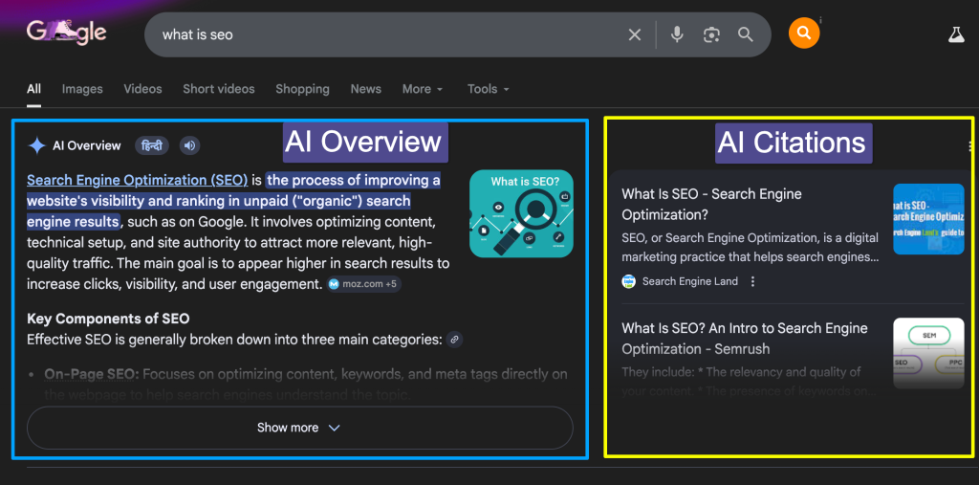Open the Tools dropdown
This screenshot has width=979, height=485.
point(488,89)
